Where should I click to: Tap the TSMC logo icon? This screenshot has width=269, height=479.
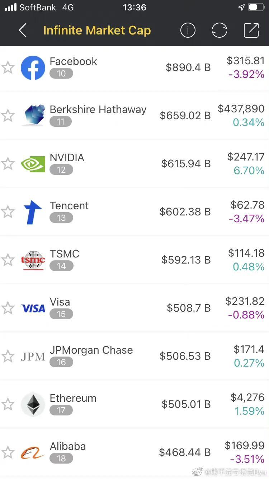[x=33, y=260]
